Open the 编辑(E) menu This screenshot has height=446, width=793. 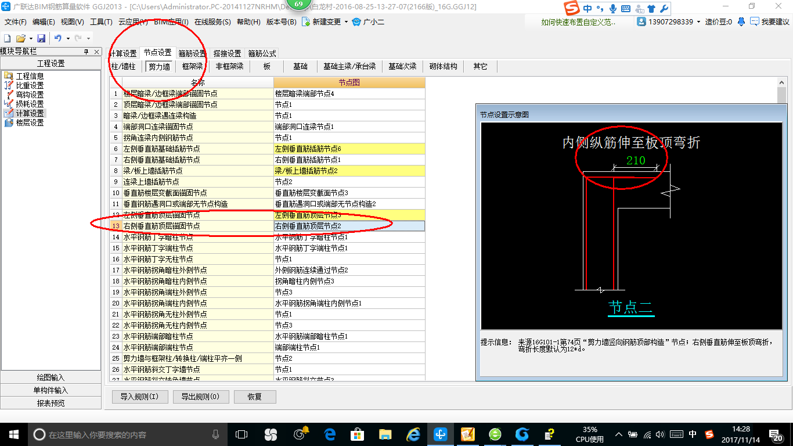coord(44,21)
